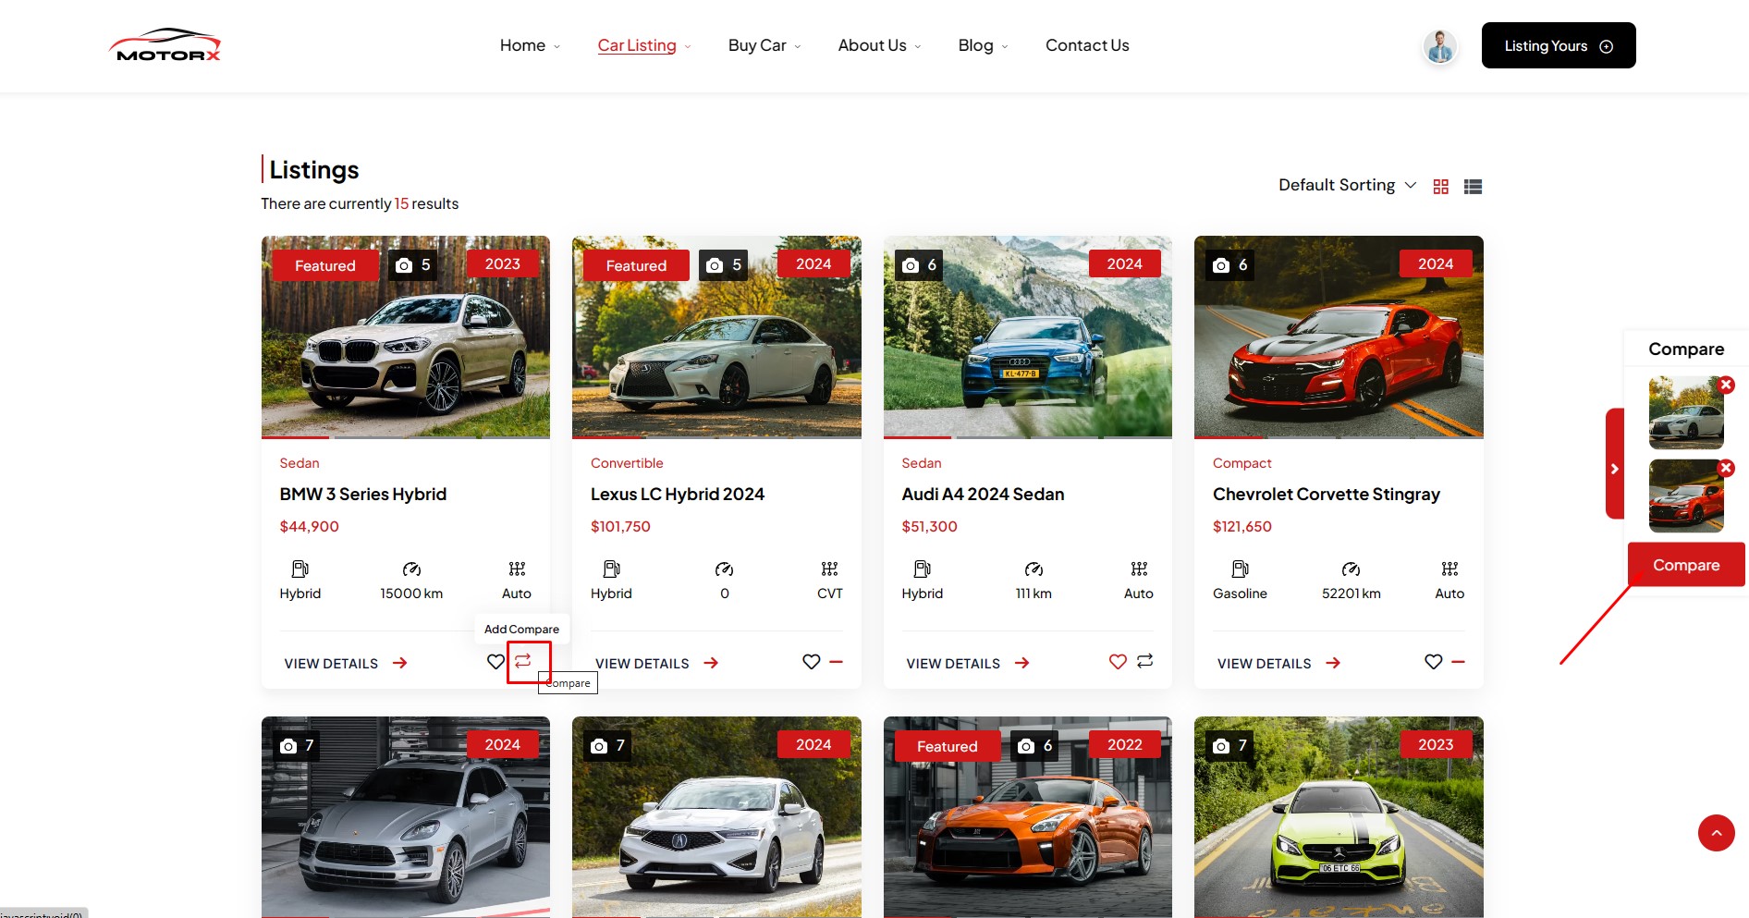
Task: Click the 2023 year badge on BMW card
Action: [x=503, y=263]
